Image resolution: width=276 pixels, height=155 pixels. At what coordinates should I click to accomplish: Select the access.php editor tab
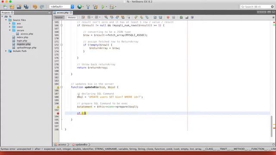point(63,12)
